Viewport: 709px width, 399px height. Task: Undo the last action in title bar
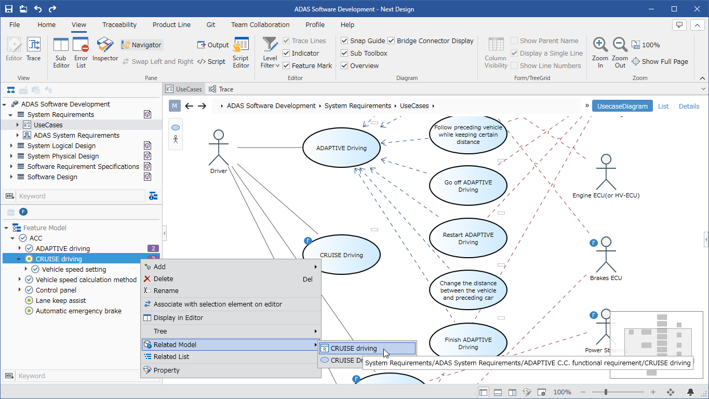(38, 9)
